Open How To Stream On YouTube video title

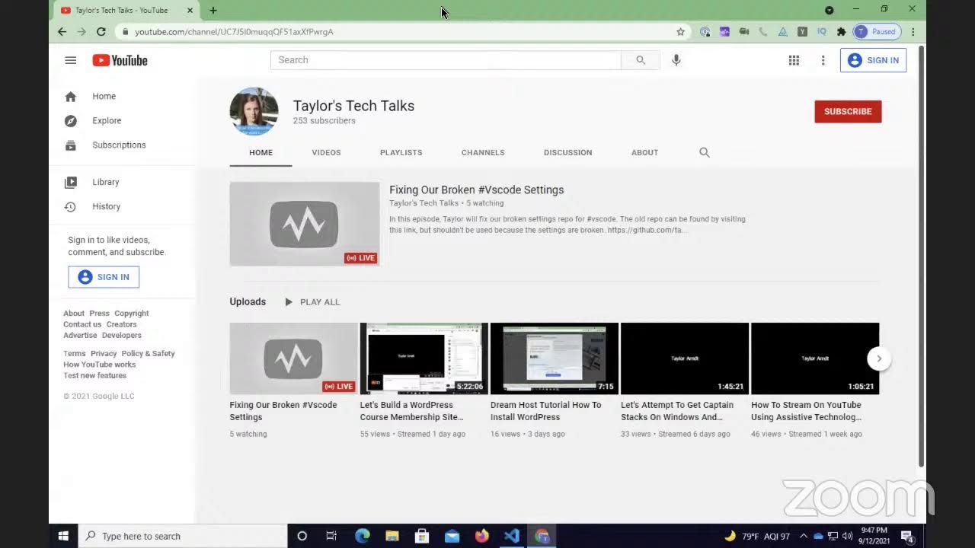pyautogui.click(x=807, y=411)
